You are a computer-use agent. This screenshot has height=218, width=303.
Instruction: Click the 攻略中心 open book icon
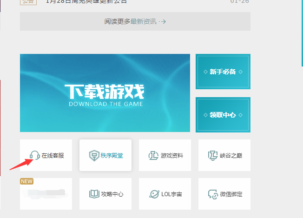(x=94, y=194)
